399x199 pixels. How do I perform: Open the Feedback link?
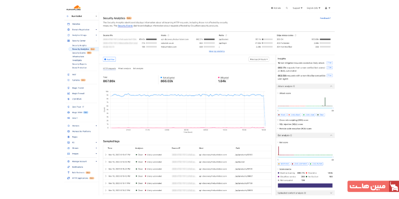325,18
